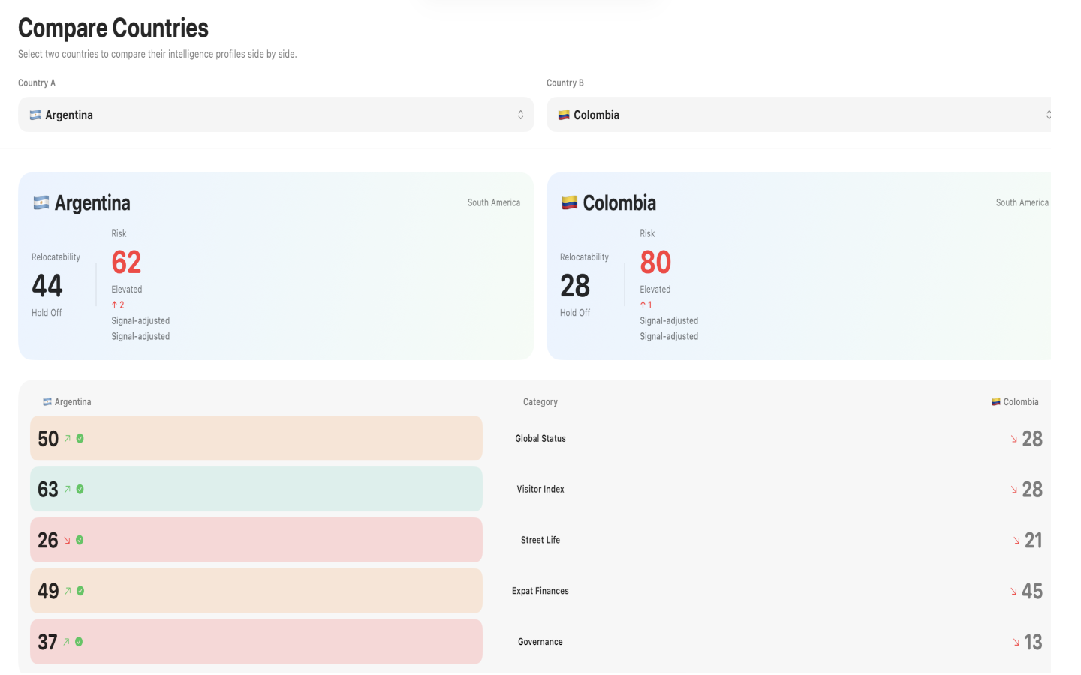Screen dimensions: 1081x675
Task: Click Argentina's relocatability score 44
Action: pos(47,286)
